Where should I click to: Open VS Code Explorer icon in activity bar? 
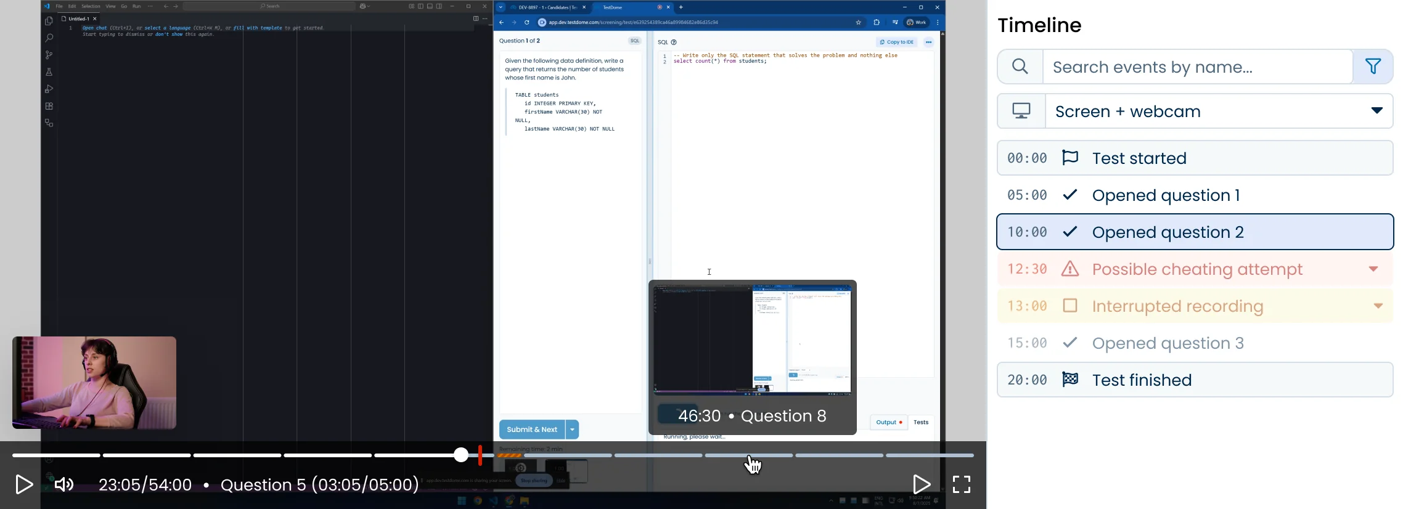pos(49,21)
